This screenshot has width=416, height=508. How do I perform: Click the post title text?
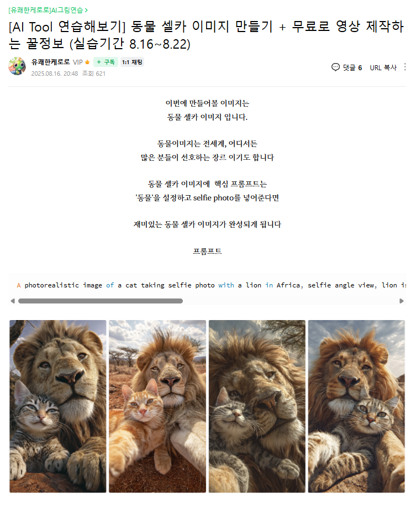206,35
